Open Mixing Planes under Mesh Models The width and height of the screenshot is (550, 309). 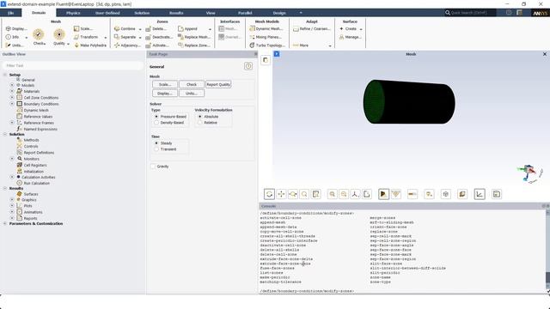[x=266, y=37]
